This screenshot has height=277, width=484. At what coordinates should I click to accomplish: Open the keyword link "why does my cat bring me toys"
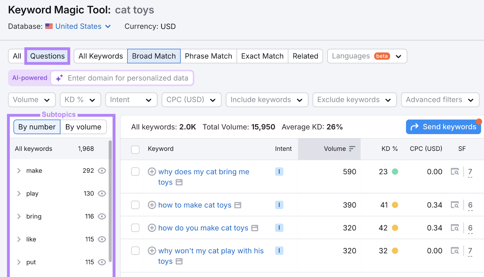tap(204, 171)
